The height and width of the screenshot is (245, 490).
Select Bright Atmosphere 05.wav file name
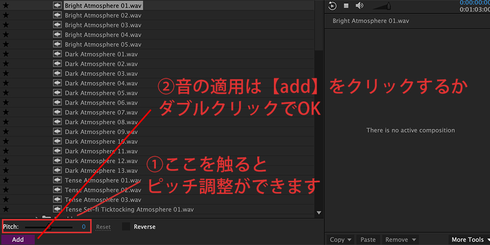103,44
